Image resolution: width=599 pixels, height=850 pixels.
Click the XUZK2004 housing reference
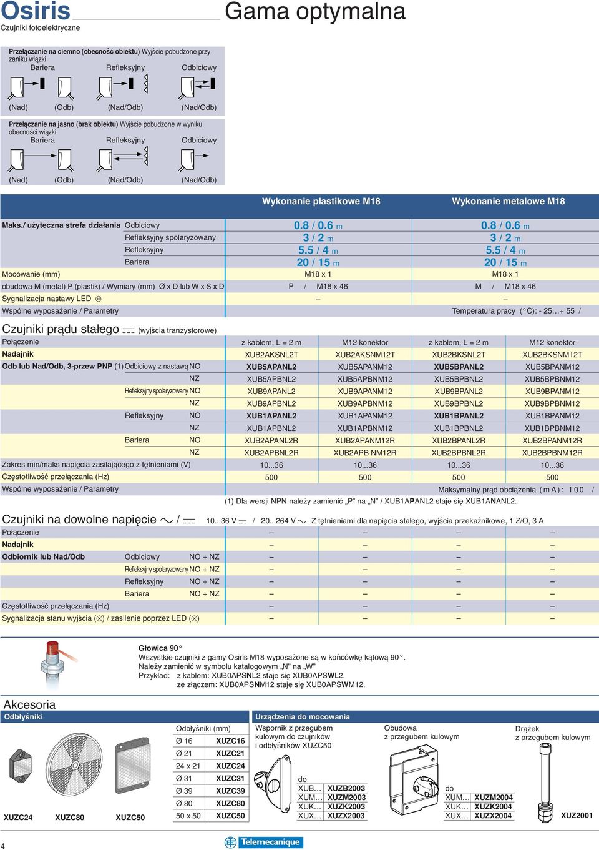[x=494, y=807]
